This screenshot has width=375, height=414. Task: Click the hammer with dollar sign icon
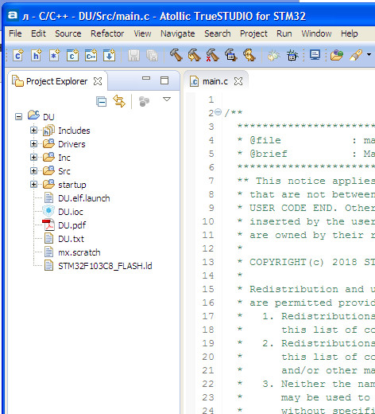(x=249, y=55)
